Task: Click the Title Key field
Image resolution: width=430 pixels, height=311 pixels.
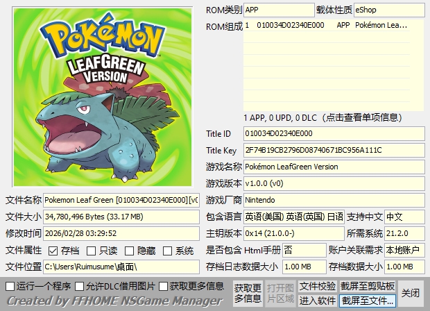Action: (333, 150)
